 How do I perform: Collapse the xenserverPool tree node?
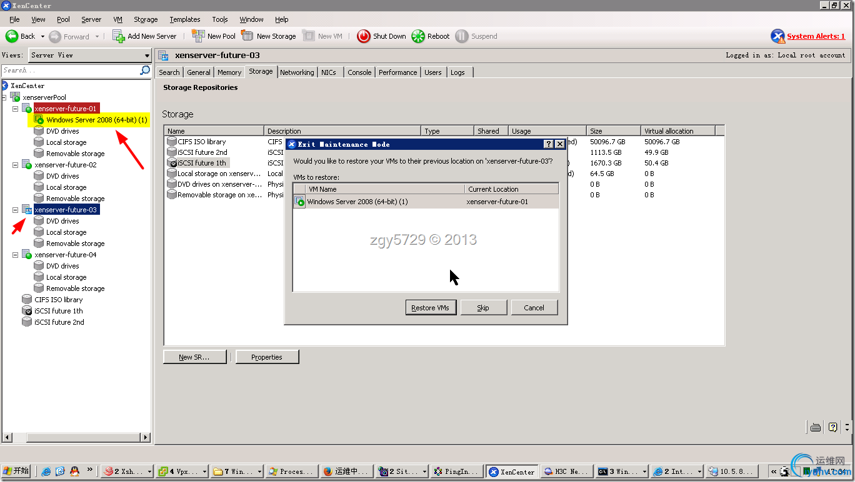pos(4,97)
